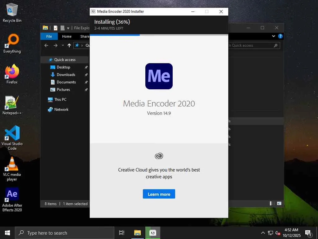Image resolution: width=318 pixels, height=239 pixels.
Task: Open the network tray icon
Action: 270,233
